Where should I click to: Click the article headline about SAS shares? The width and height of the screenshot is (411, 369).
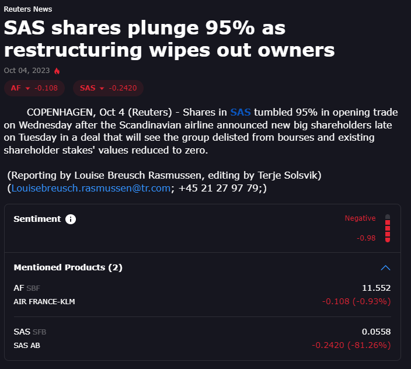pyautogui.click(x=169, y=39)
